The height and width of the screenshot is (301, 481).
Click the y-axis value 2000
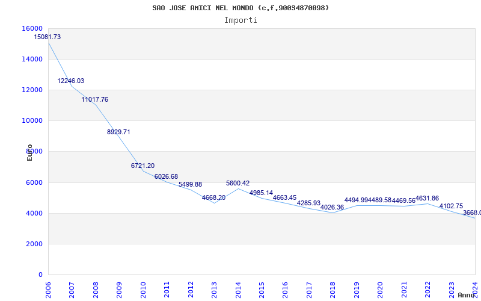click(34, 244)
